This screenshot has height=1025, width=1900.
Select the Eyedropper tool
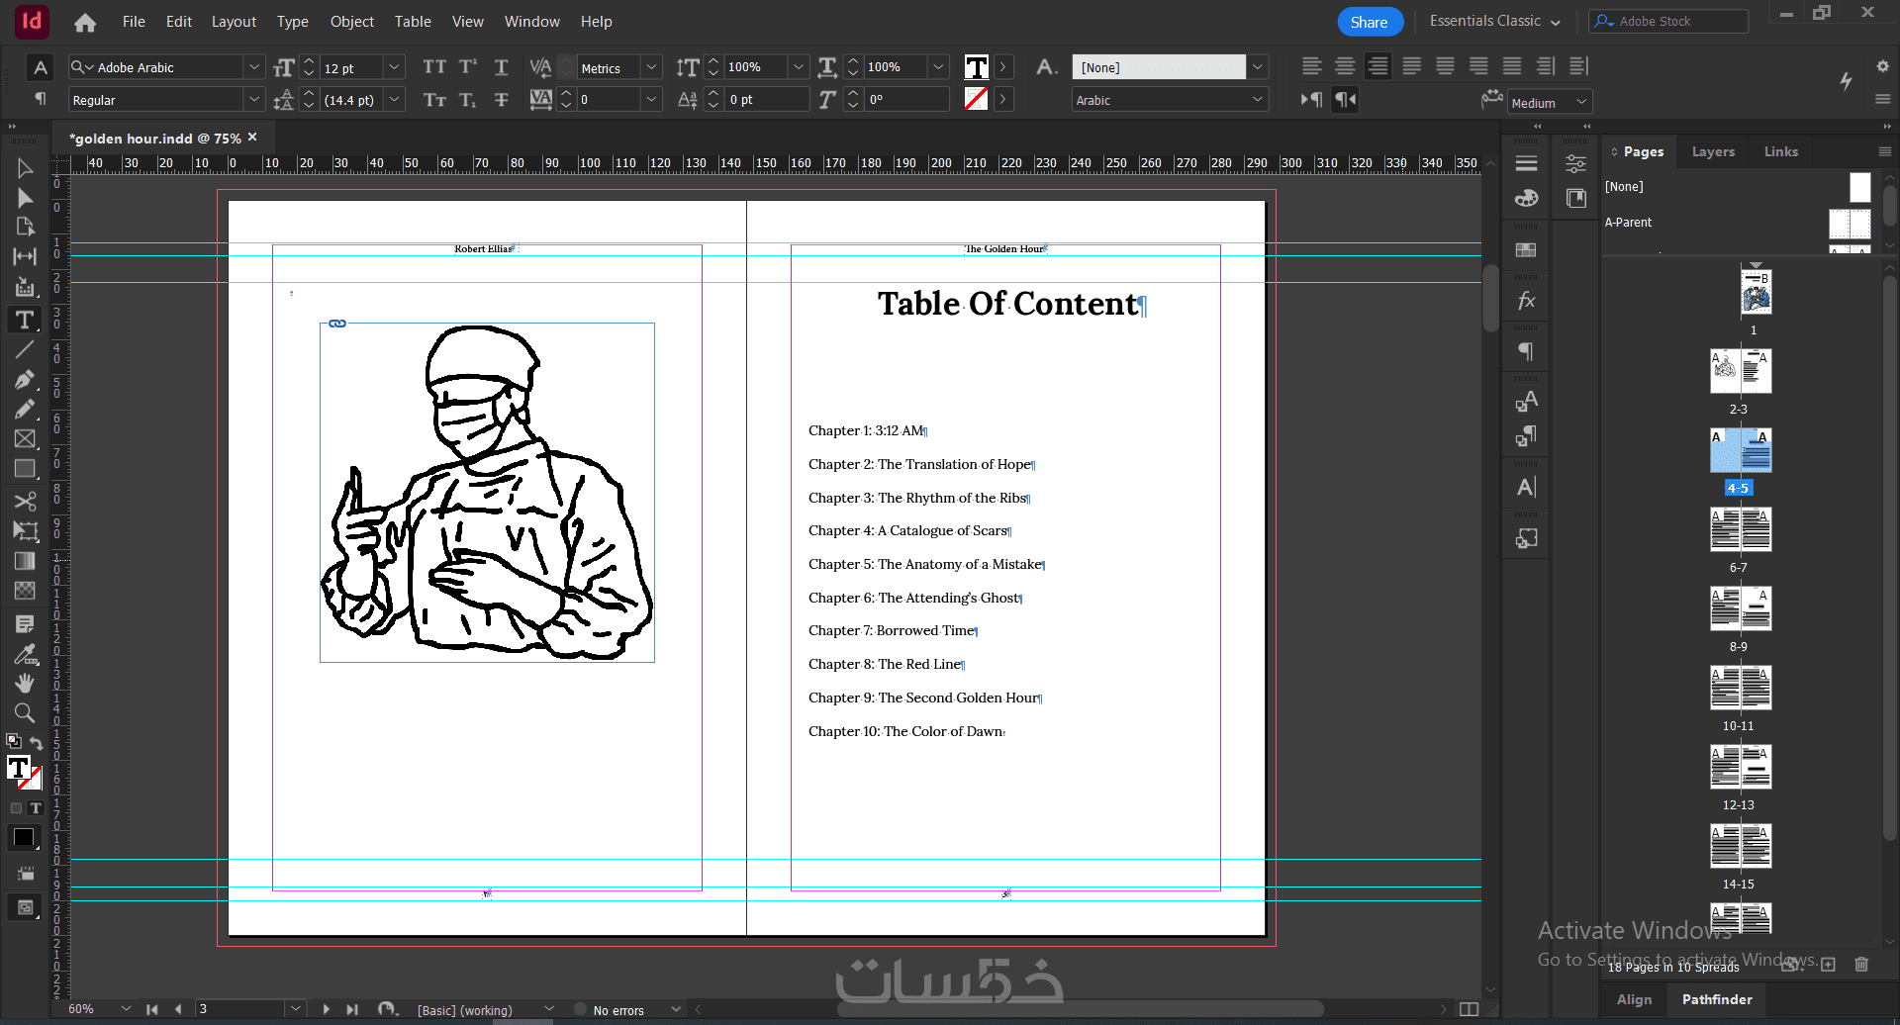(x=25, y=654)
